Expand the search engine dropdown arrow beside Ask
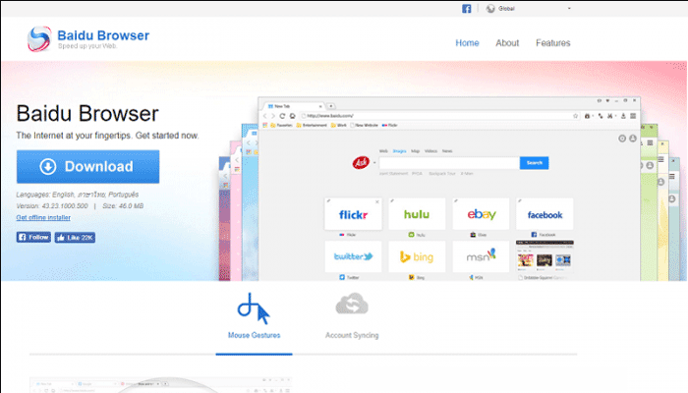 click(374, 163)
